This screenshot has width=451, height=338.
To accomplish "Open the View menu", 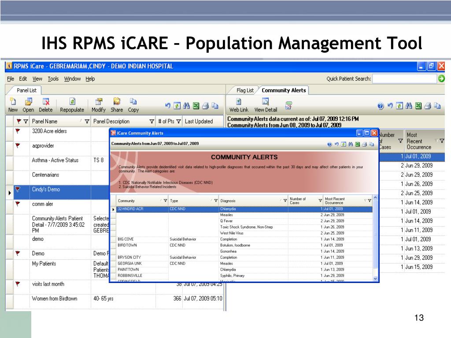I will pos(37,79).
